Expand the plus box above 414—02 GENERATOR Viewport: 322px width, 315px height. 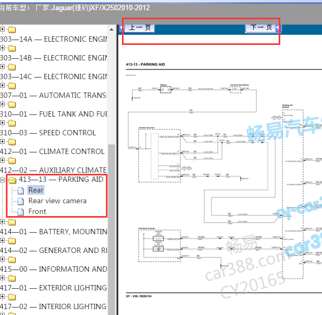coord(3,241)
